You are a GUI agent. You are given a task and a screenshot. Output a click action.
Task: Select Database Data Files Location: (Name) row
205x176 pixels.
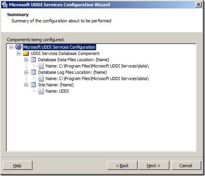[74, 60]
